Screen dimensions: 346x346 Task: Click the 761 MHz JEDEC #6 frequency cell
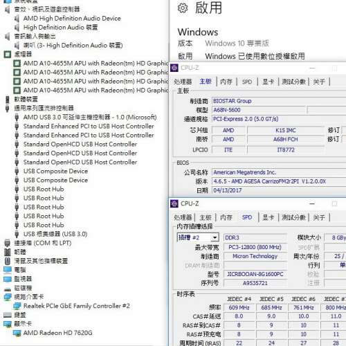pos(304,307)
